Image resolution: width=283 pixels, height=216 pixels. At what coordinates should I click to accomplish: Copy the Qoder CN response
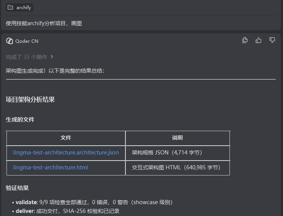point(245,40)
